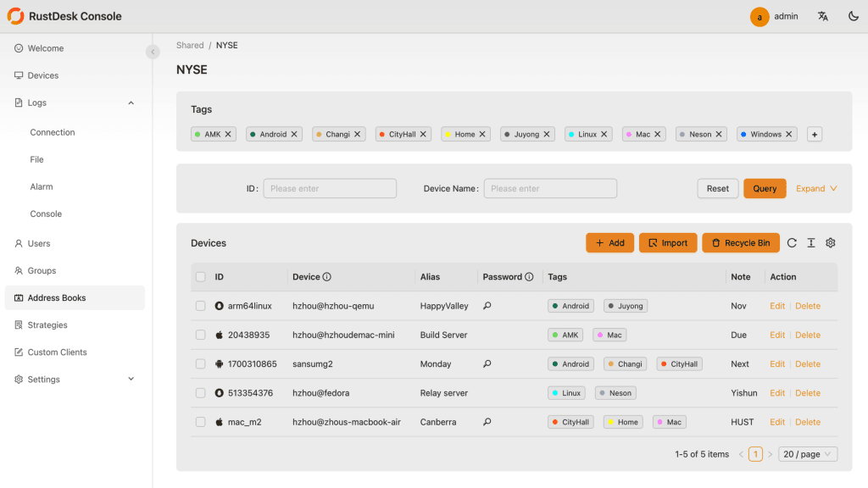Collapse the sidebar with the arrow handle
This screenshot has width=868, height=488.
(153, 52)
